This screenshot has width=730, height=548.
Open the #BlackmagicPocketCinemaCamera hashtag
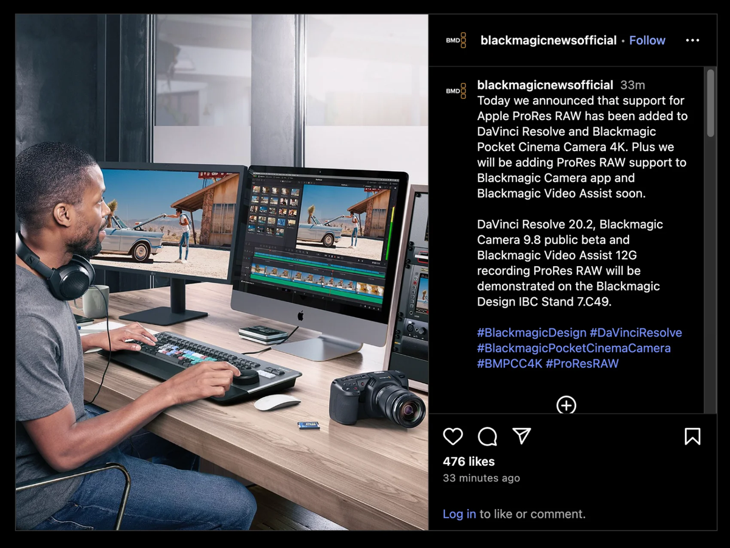(x=574, y=348)
